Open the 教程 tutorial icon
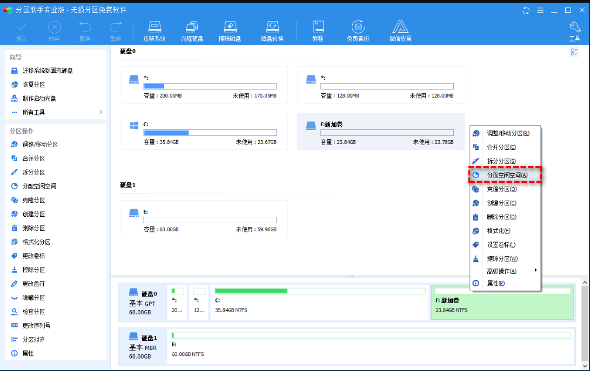Image resolution: width=590 pixels, height=371 pixels. coord(318,31)
